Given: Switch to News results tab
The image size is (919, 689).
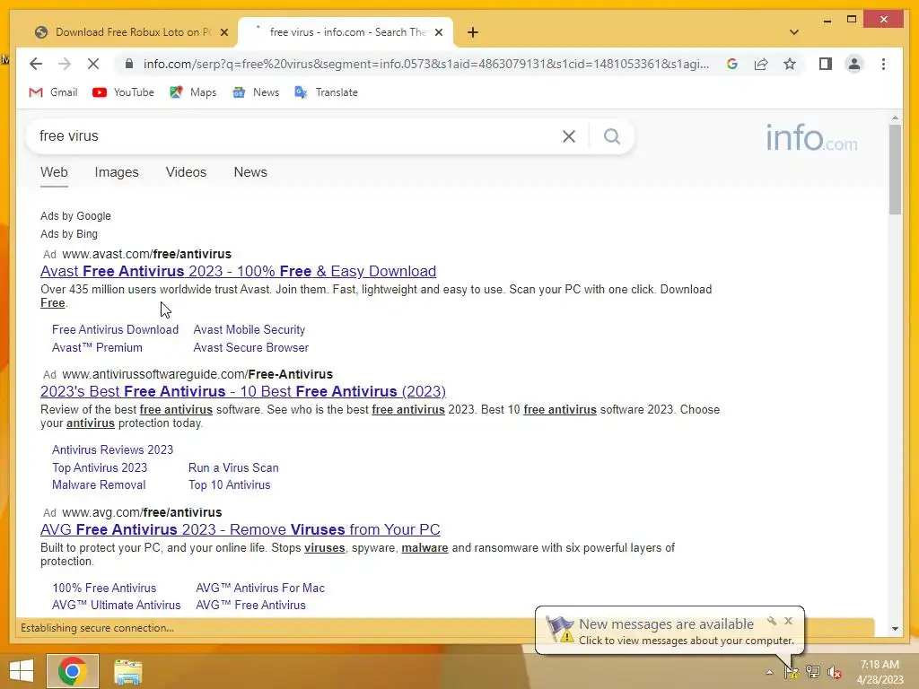Looking at the screenshot, I should [x=250, y=172].
